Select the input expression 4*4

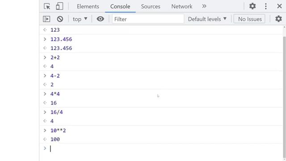click(x=55, y=94)
